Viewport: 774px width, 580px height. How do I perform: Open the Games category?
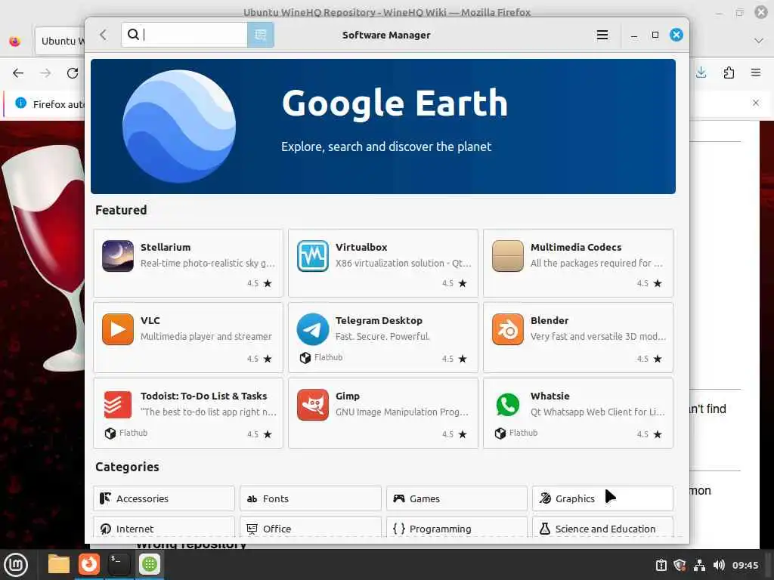(x=457, y=498)
